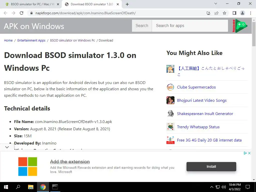Click the NGames green controller logo
This screenshot has width=256, height=192.
[x=240, y=26]
